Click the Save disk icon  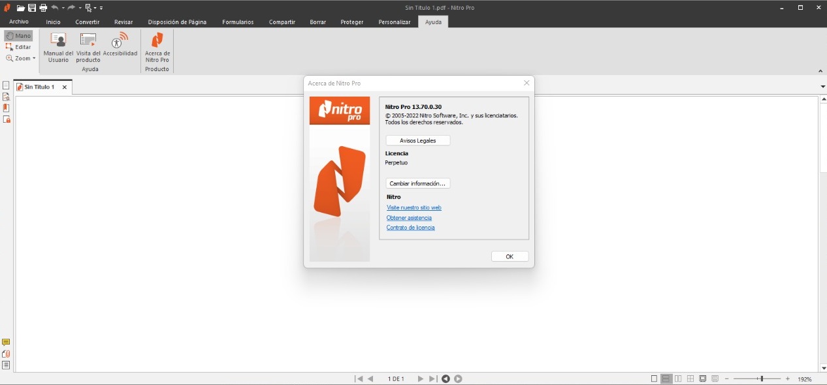(32, 8)
